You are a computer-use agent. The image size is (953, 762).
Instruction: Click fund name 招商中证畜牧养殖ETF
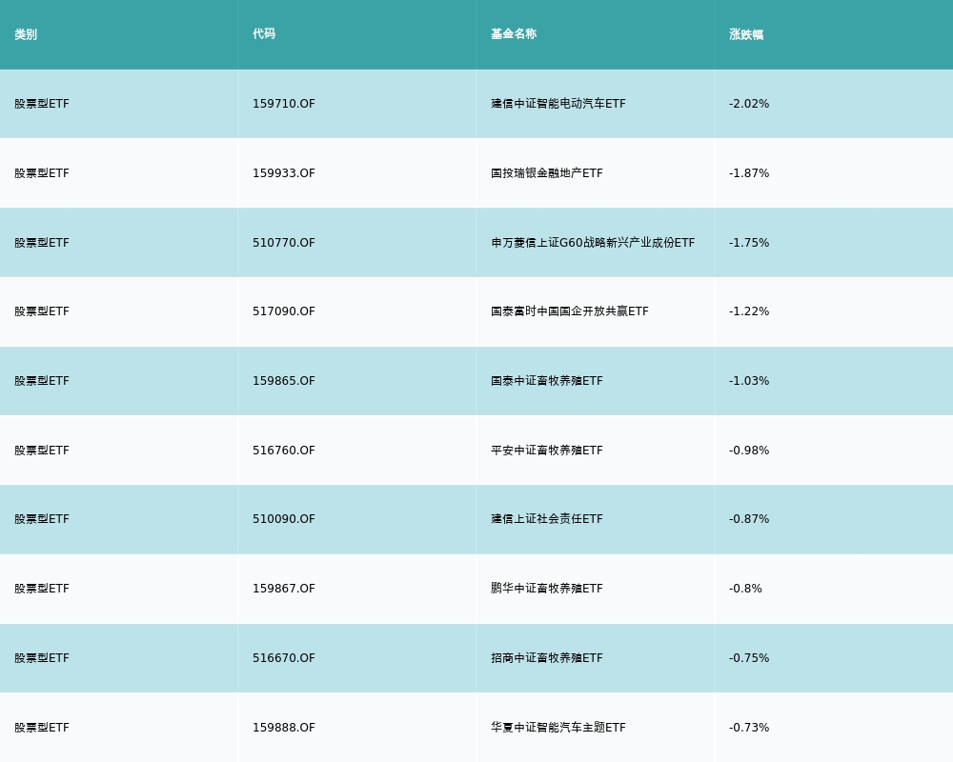click(x=547, y=658)
